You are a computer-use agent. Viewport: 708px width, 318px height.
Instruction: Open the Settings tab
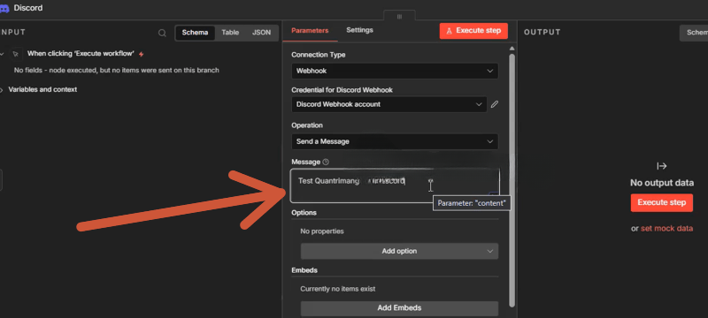[359, 30]
